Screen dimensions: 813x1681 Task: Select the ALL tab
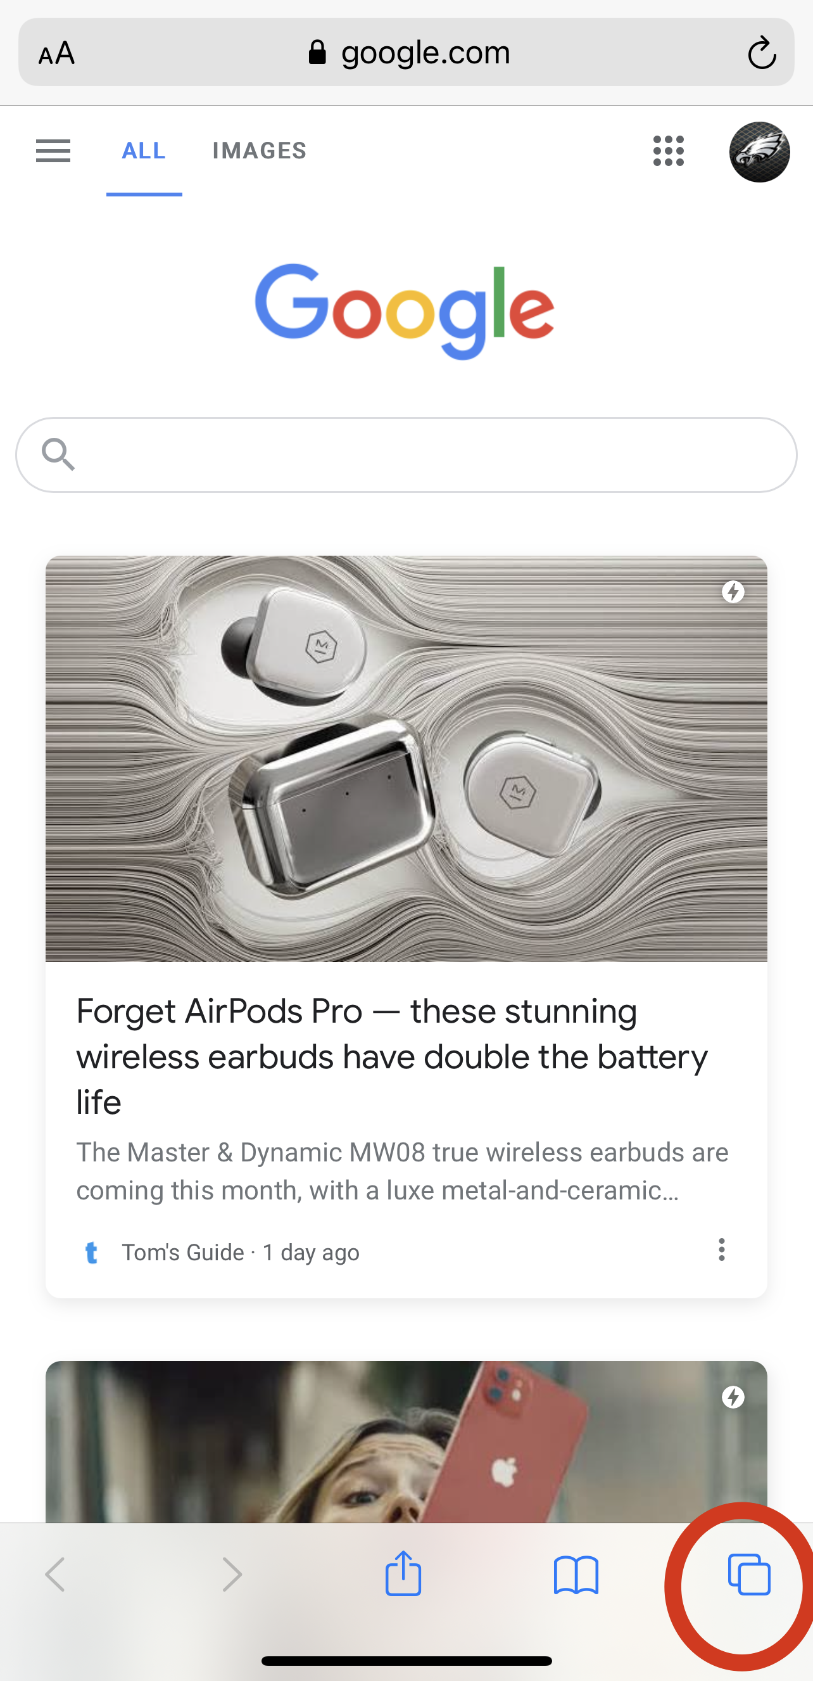[144, 151]
